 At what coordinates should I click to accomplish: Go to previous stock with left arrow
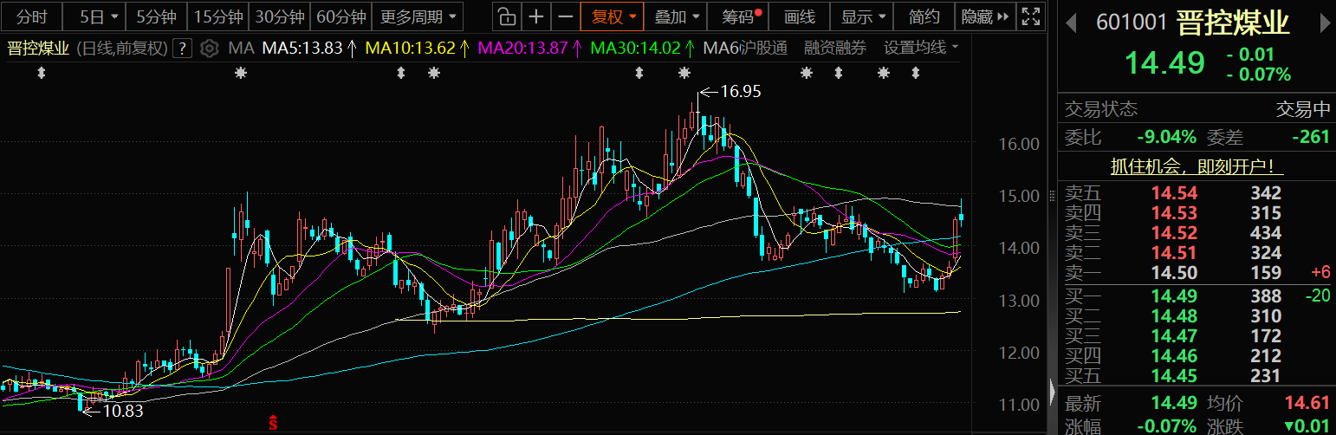click(1072, 23)
